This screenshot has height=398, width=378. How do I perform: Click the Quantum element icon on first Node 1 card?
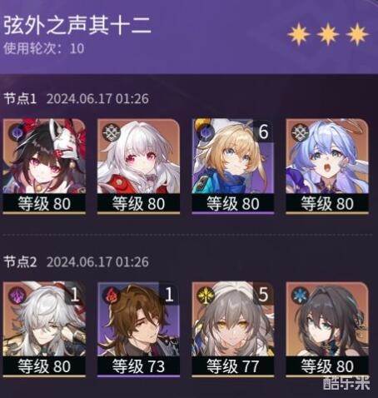16,132
